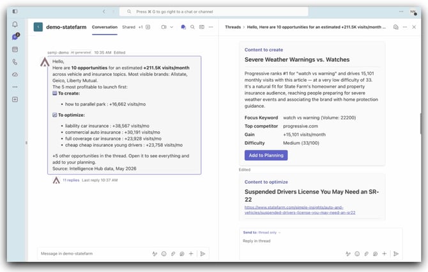Open the OneDrive cloud icon
Image resolution: width=428 pixels, height=272 pixels.
[x=15, y=74]
